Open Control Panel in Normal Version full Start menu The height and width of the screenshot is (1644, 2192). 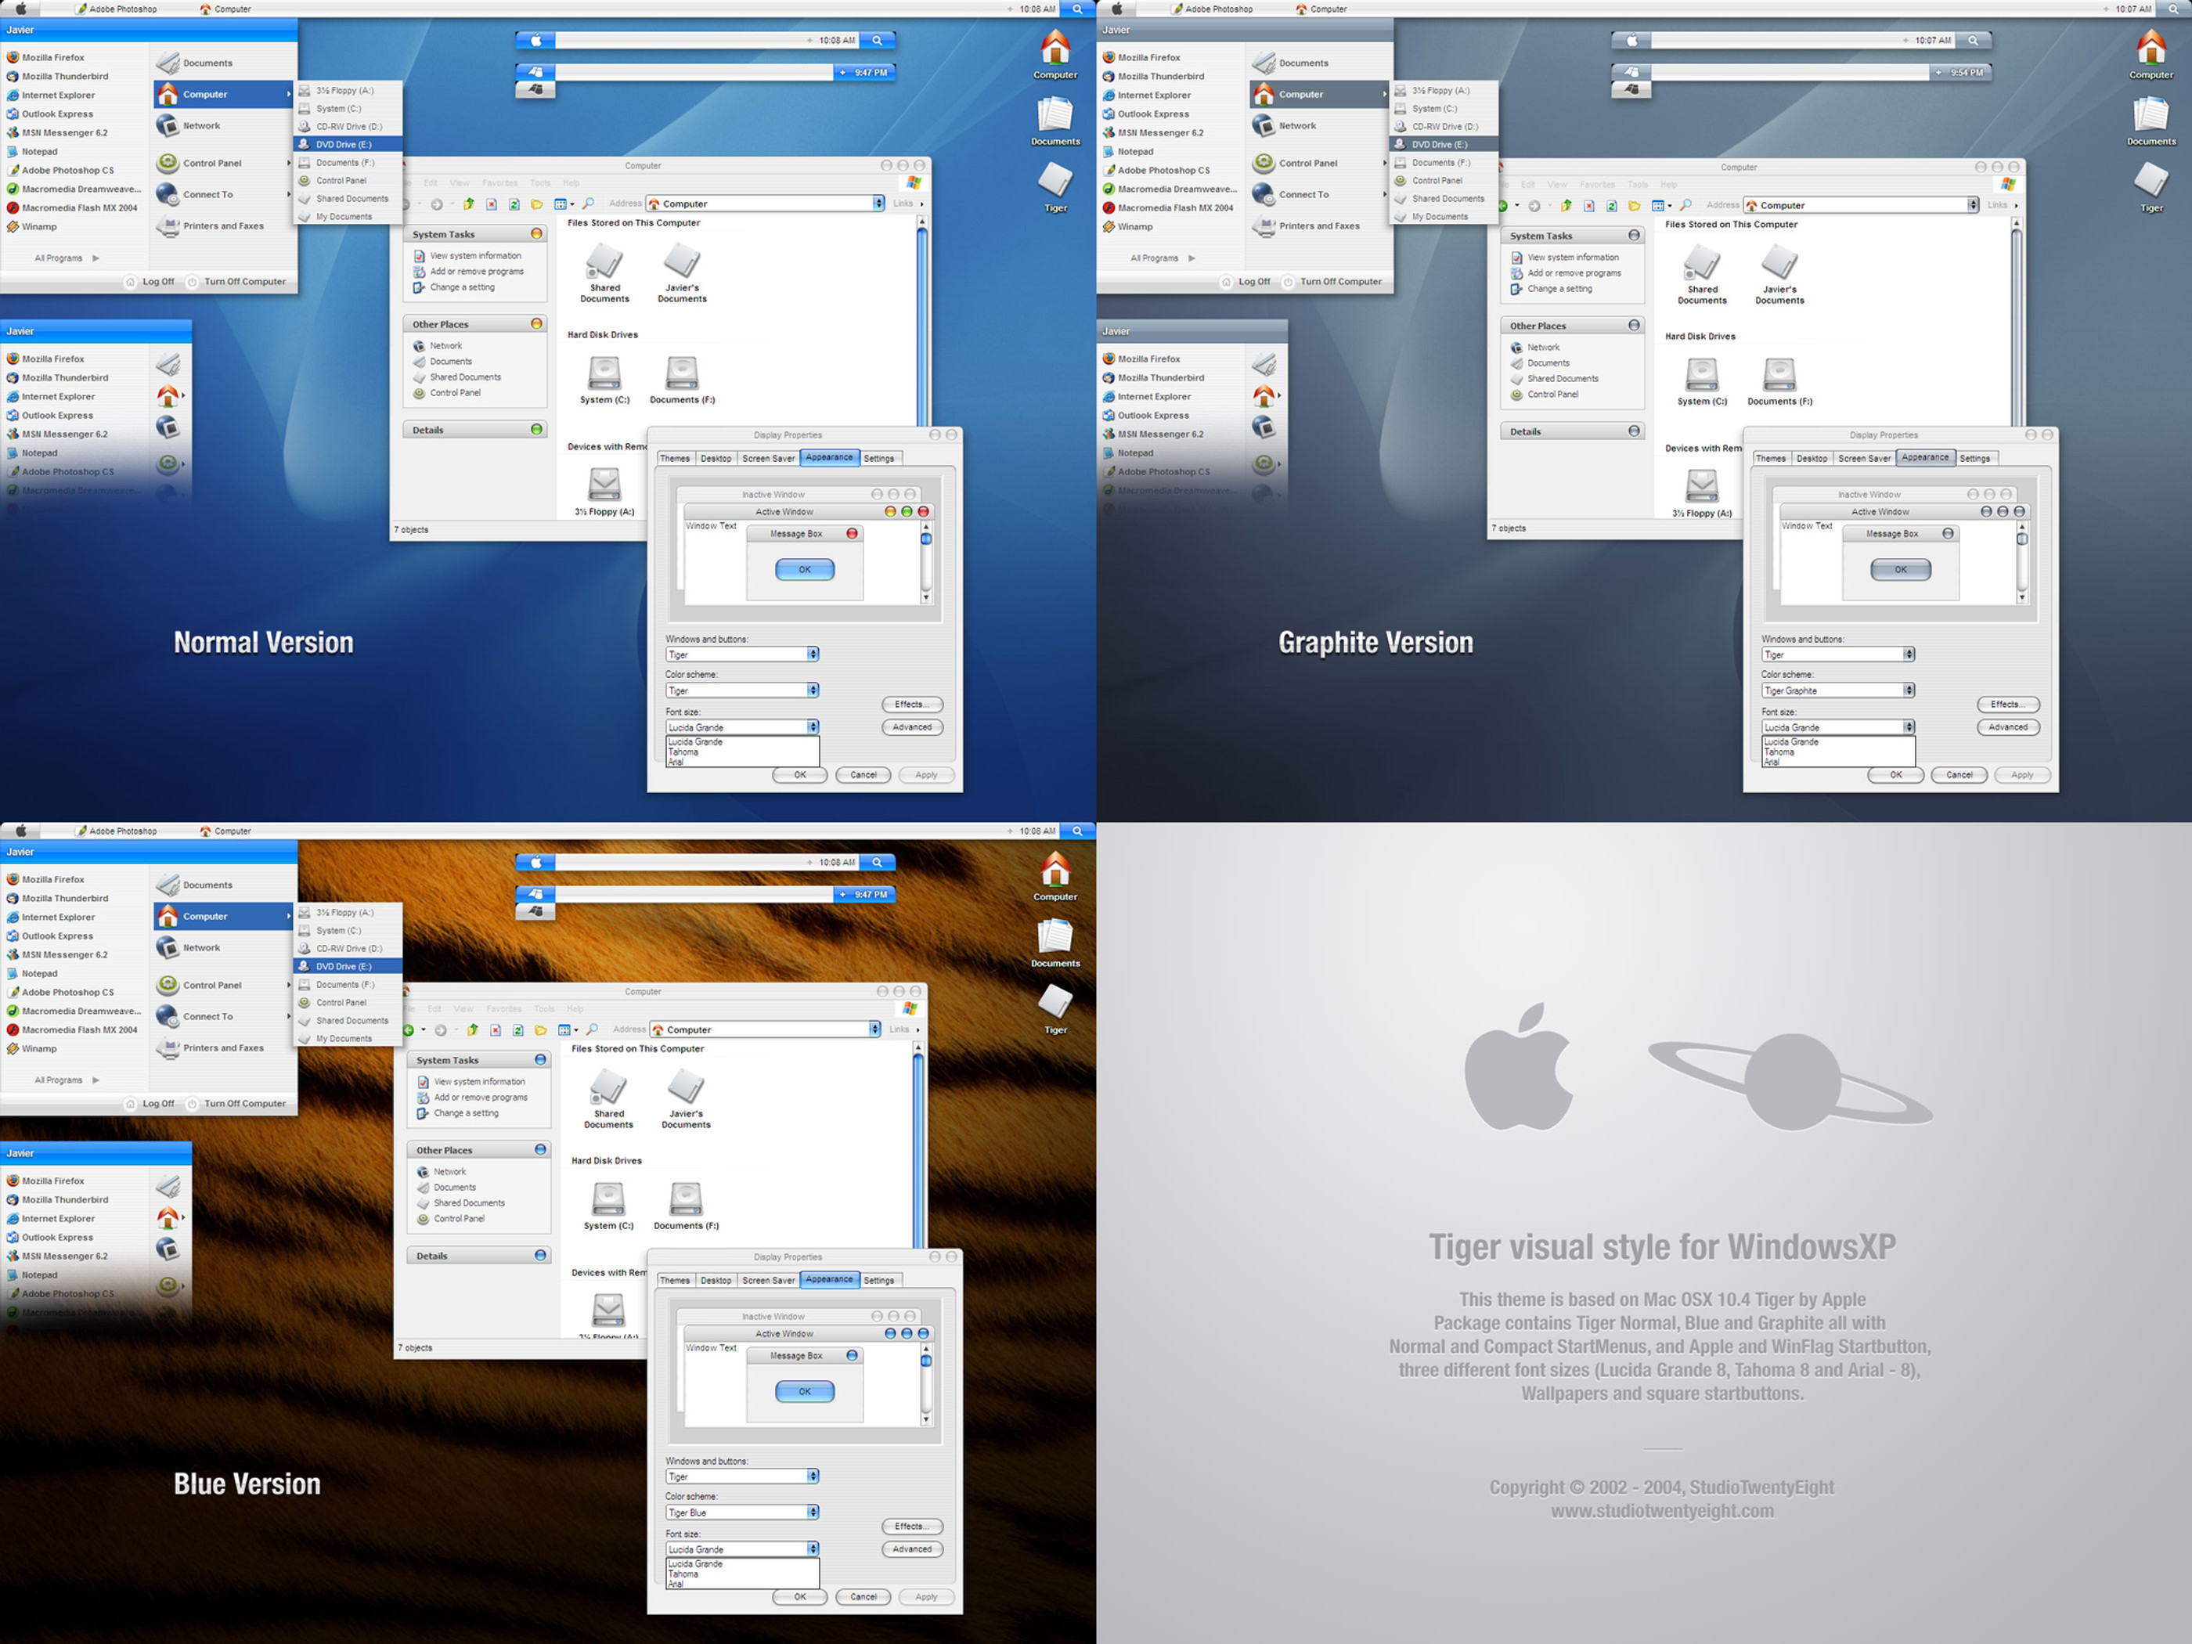pyautogui.click(x=224, y=163)
